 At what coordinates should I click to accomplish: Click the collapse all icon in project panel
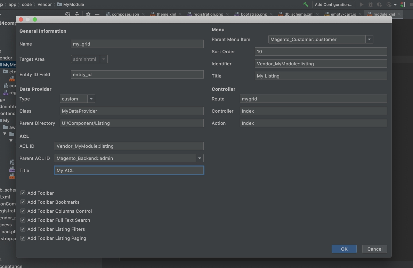[x=77, y=14]
